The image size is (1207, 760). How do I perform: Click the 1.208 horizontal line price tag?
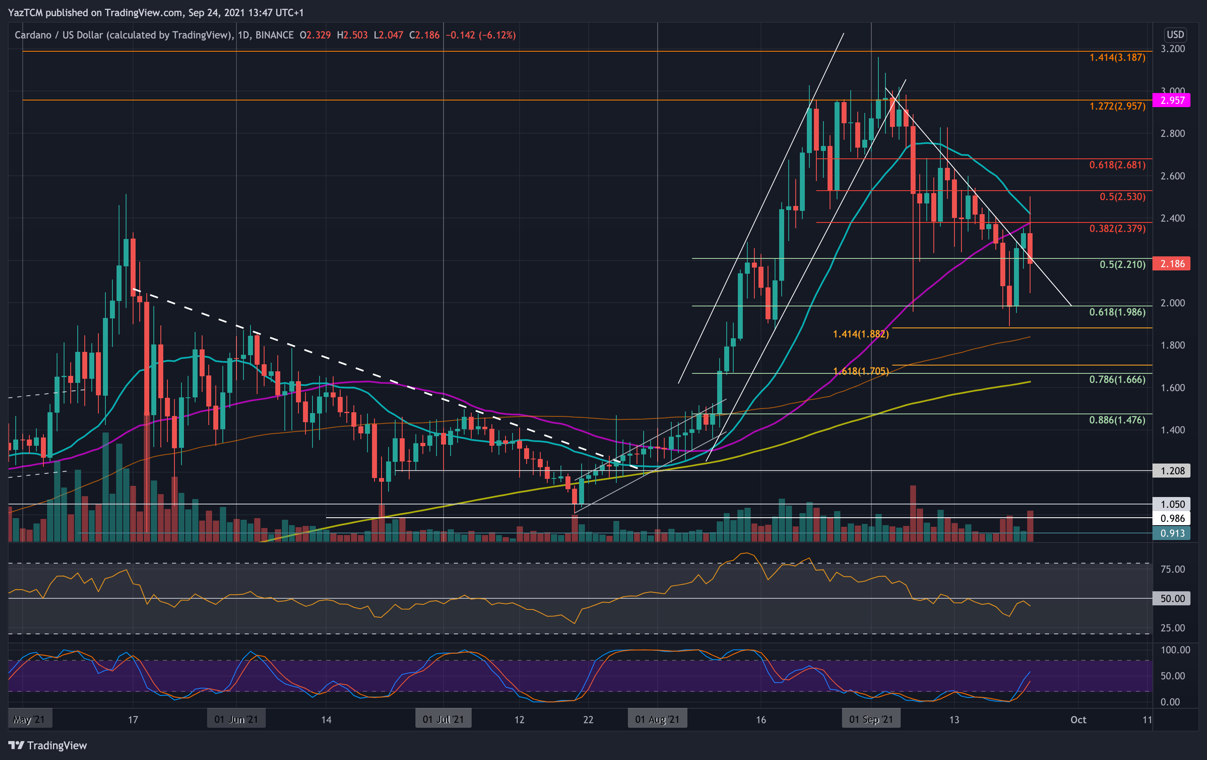point(1171,471)
